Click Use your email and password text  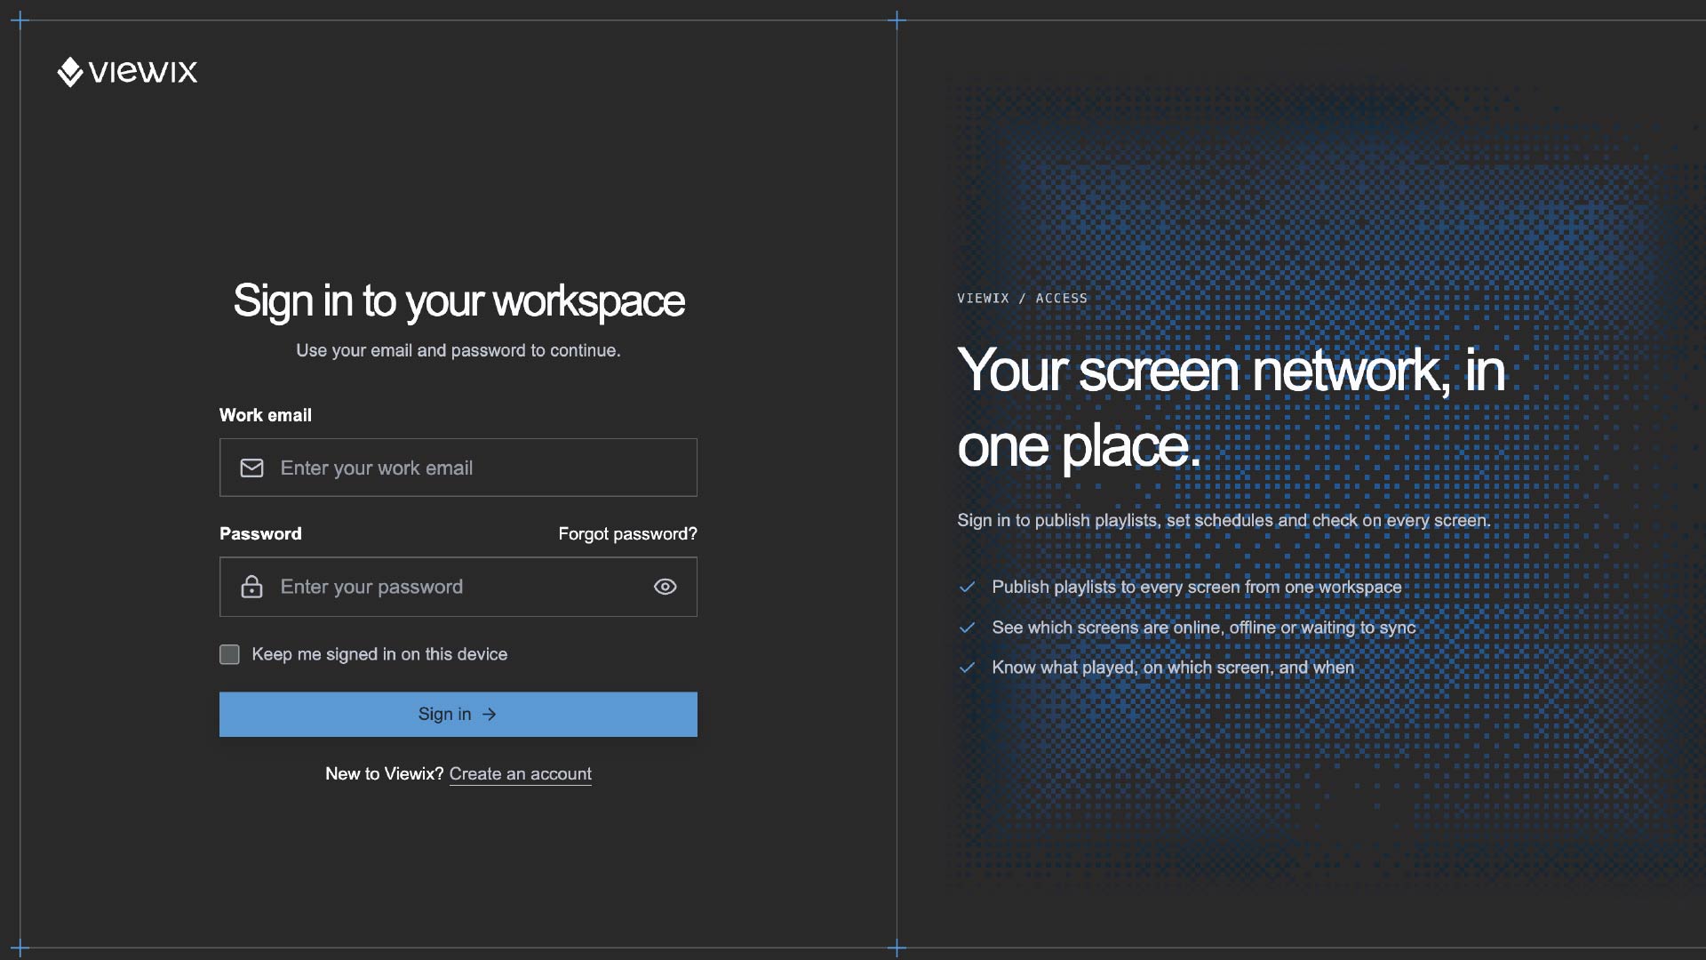458,350
